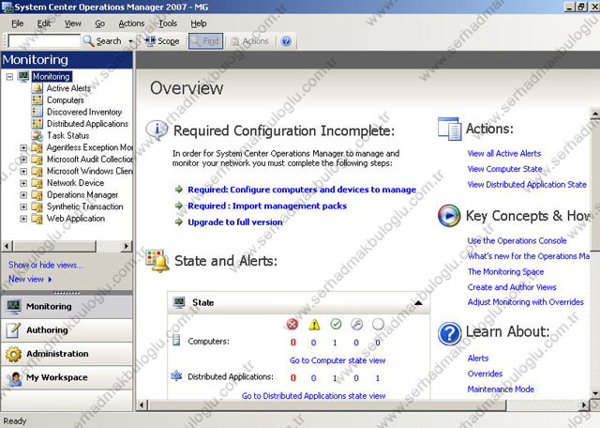
Task: Expand the Network Device folder
Action: coord(23,183)
